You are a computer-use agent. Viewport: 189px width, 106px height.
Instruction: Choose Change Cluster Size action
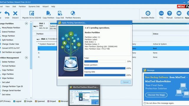[x=10, y=44]
